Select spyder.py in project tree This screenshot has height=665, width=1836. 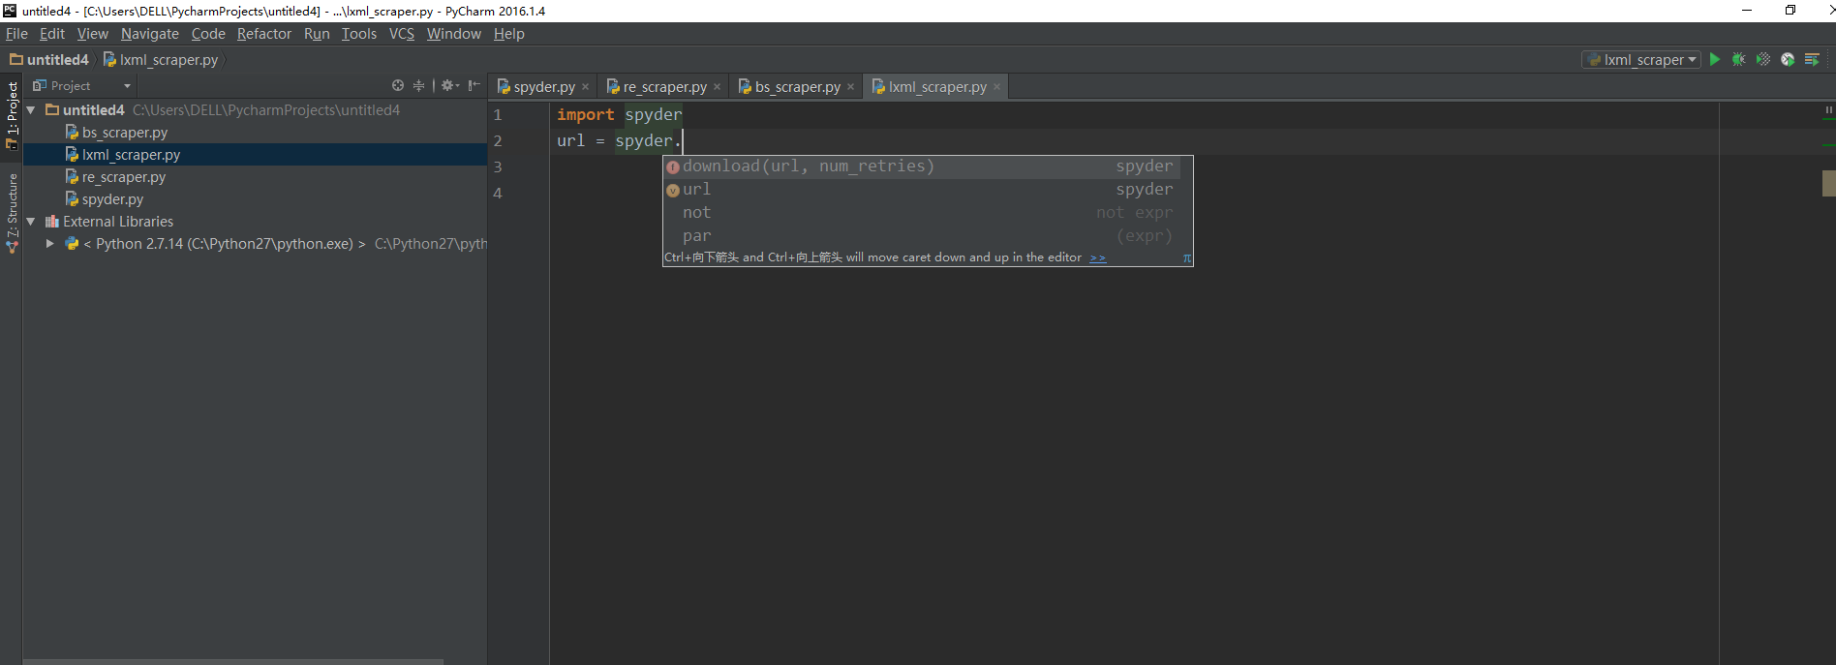click(112, 199)
